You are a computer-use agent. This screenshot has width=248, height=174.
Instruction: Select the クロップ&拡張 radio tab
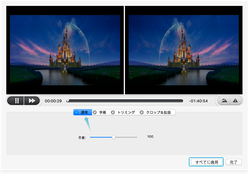click(157, 112)
